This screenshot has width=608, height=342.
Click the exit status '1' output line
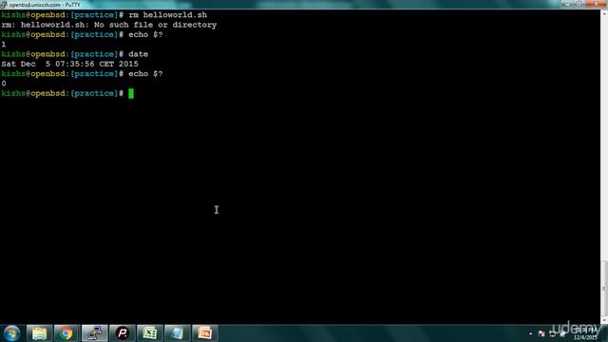coord(4,45)
